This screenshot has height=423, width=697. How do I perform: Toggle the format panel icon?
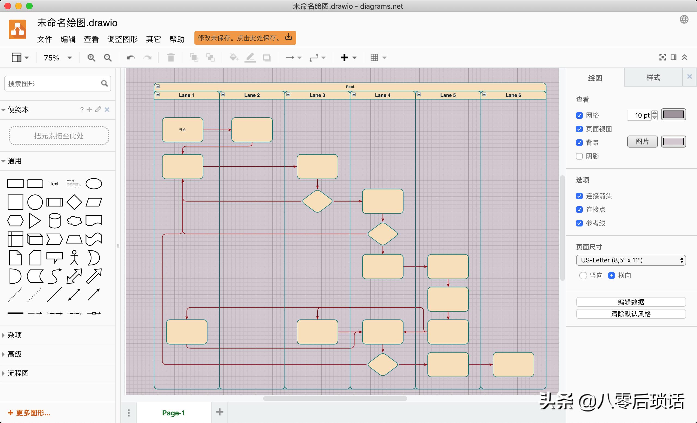pos(674,57)
